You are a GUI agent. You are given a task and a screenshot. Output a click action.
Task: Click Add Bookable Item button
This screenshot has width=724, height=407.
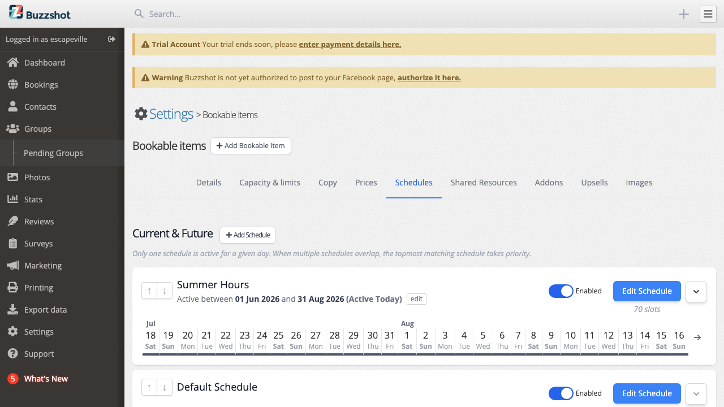(251, 145)
